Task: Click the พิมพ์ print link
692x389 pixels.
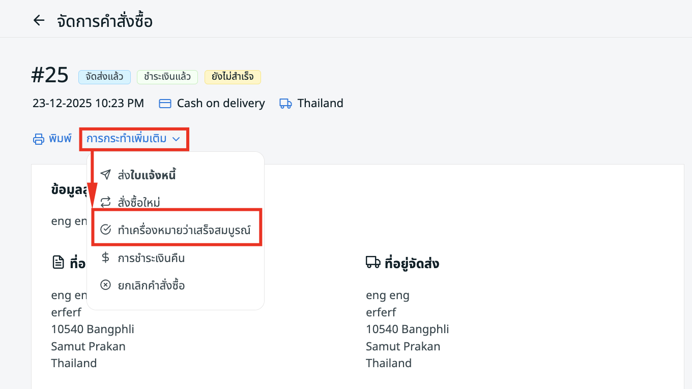Action: pyautogui.click(x=61, y=139)
